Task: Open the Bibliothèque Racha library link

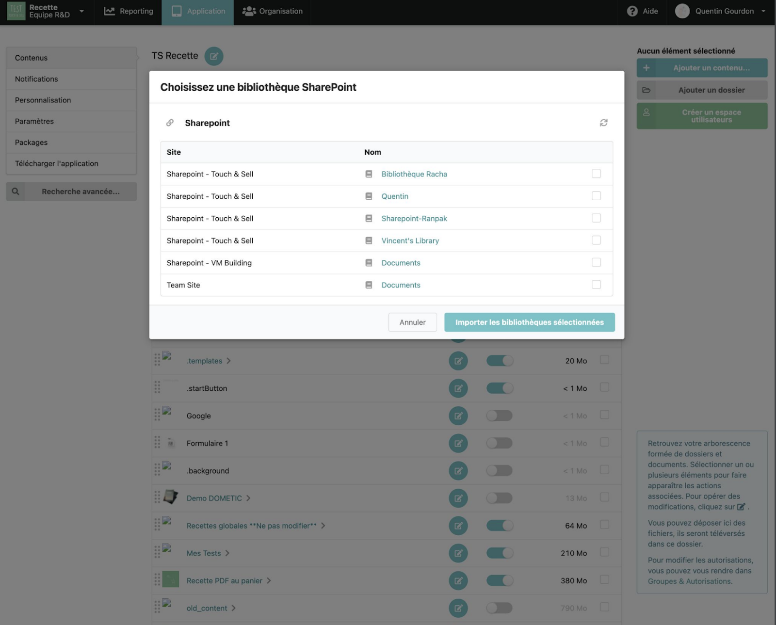Action: (414, 174)
